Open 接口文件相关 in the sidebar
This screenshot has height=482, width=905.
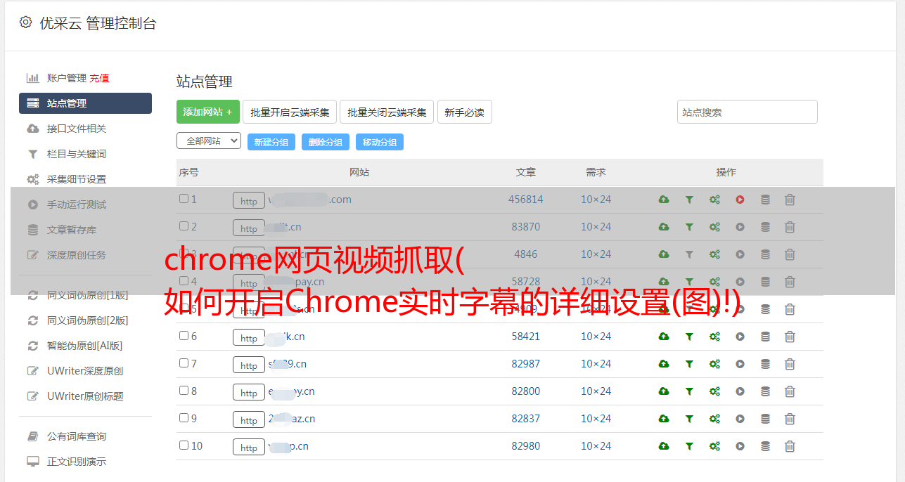77,129
